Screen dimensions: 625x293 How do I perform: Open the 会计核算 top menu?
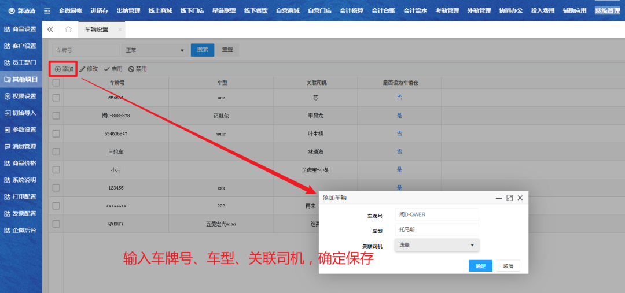[x=351, y=10]
